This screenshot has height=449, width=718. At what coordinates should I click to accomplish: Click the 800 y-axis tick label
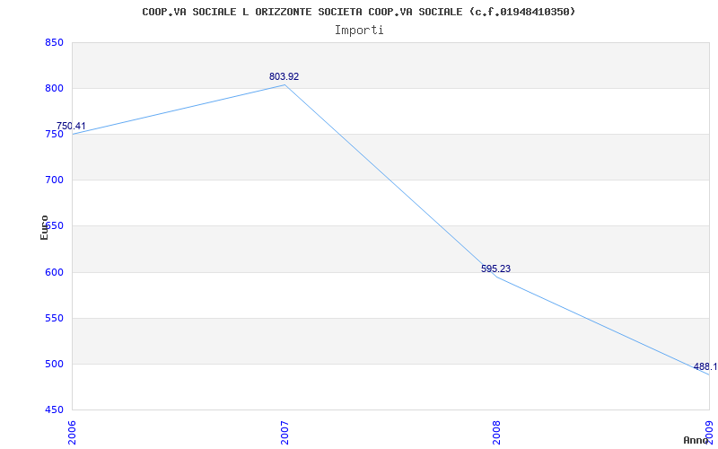coord(54,88)
